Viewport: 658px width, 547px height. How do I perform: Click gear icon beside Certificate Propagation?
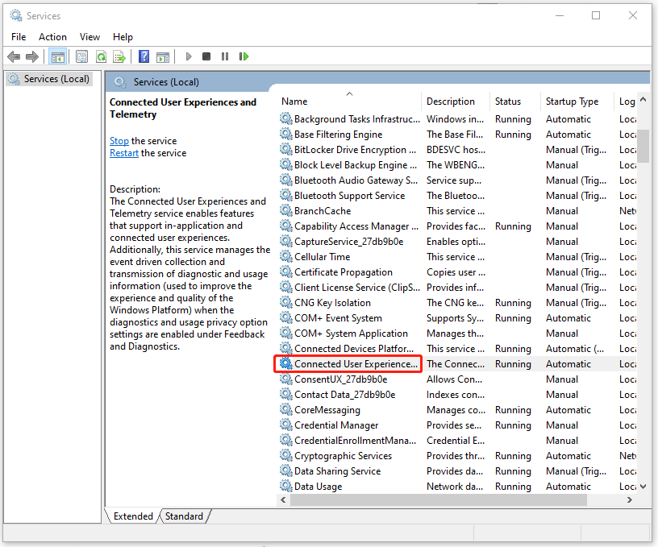coord(286,271)
